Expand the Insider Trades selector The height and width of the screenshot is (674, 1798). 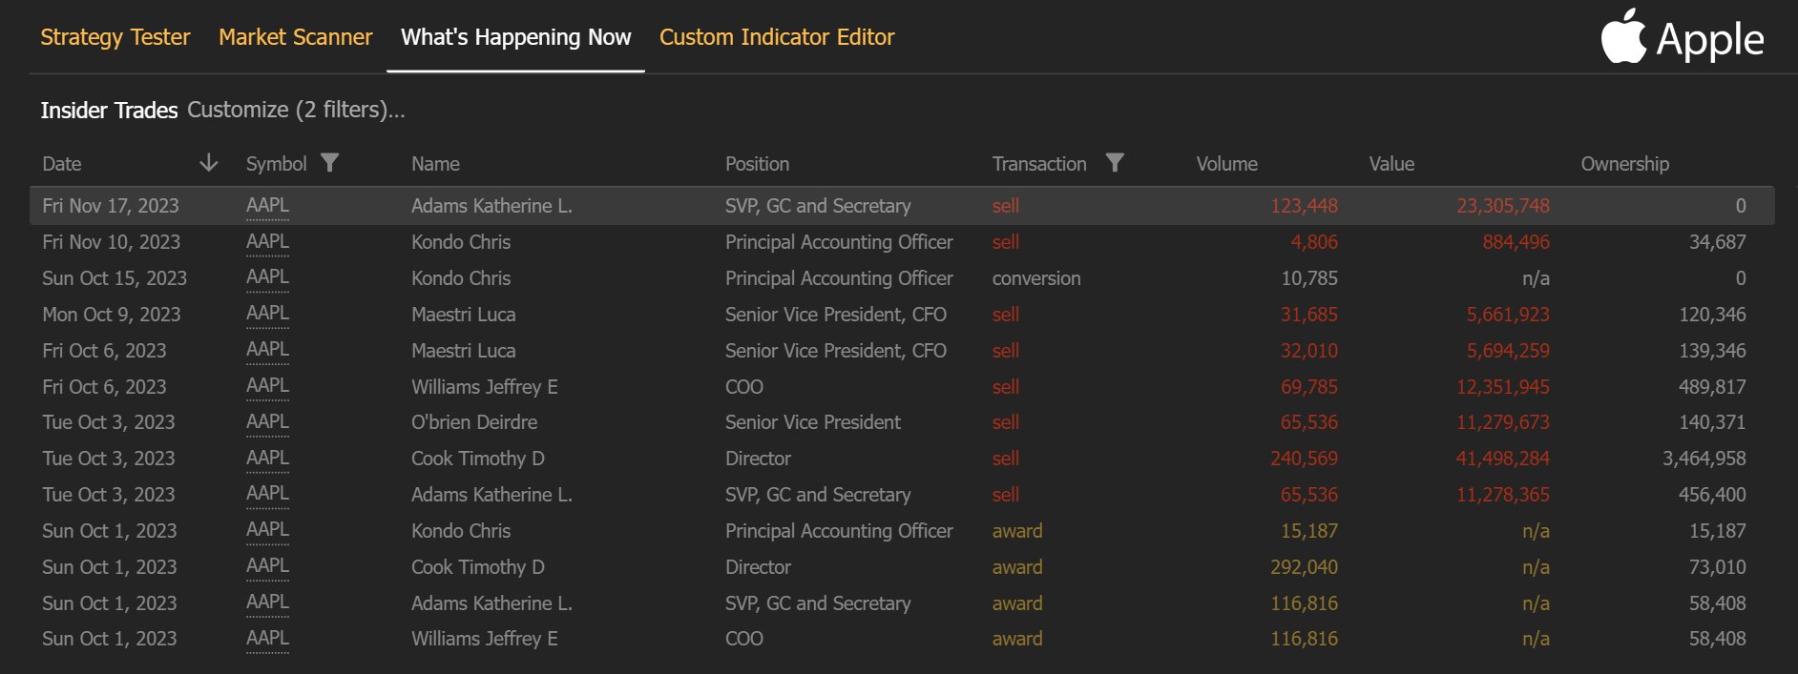pyautogui.click(x=109, y=111)
